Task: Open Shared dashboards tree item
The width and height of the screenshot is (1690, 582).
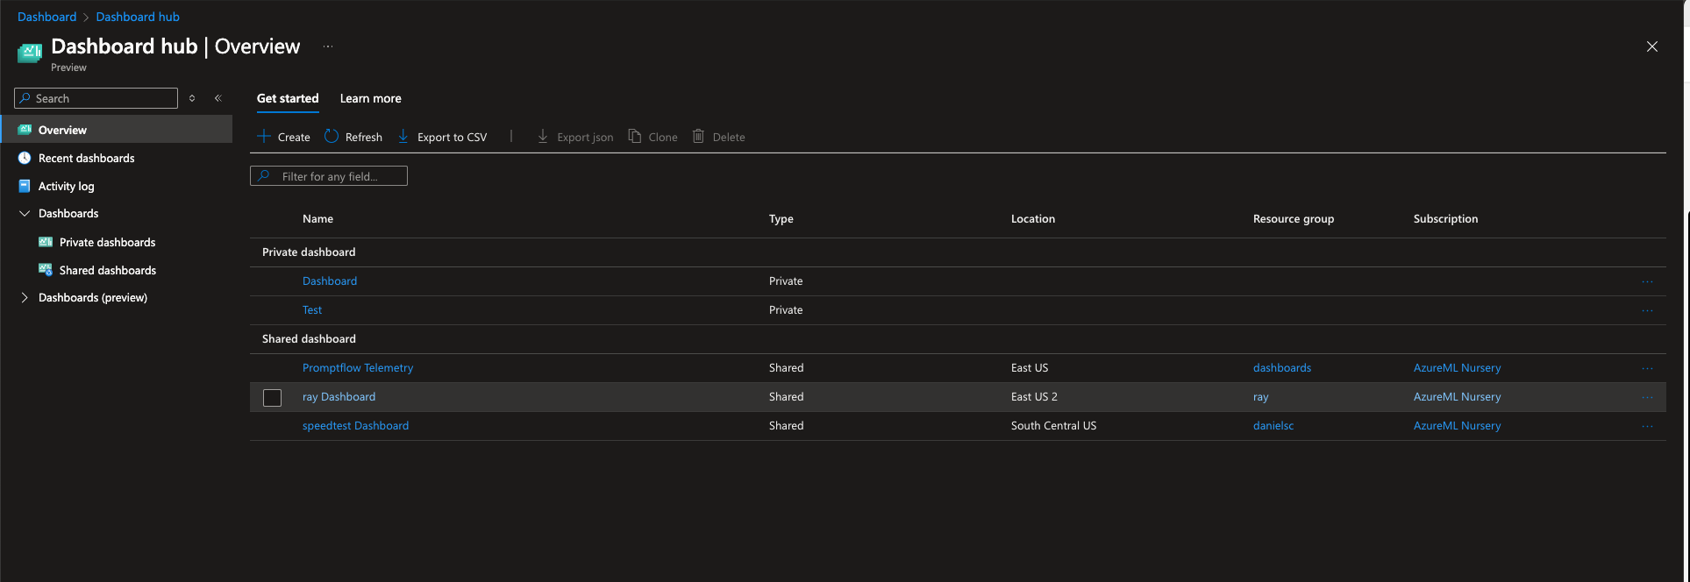Action: click(x=107, y=270)
